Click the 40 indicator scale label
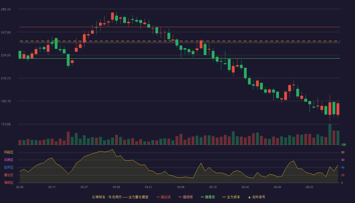Viewport: 355px width, 203px height. 343,168
